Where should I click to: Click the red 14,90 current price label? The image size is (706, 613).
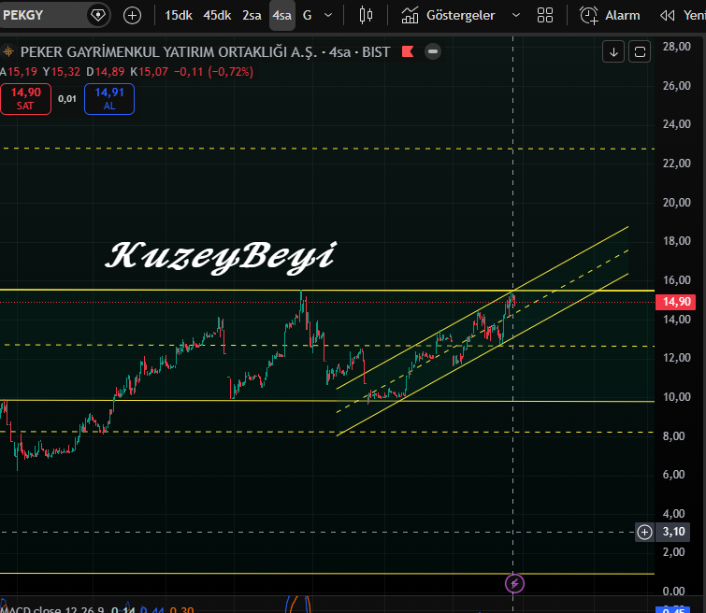tap(675, 302)
